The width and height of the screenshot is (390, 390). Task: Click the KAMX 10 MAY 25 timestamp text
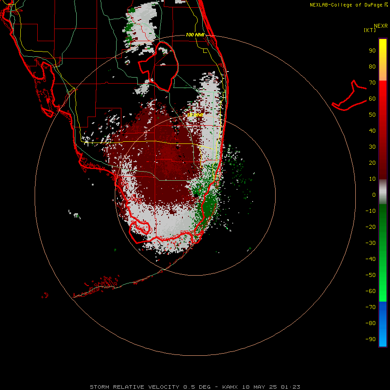tap(261, 387)
